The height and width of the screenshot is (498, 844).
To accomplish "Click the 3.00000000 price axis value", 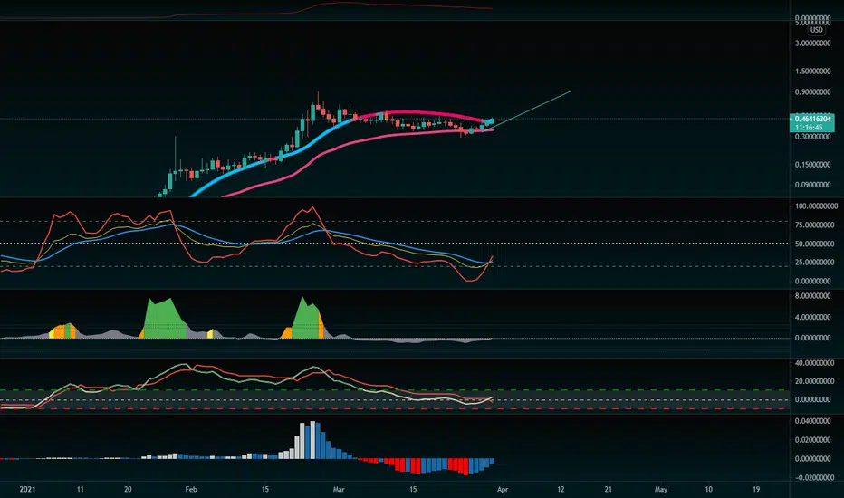I will 813,43.
